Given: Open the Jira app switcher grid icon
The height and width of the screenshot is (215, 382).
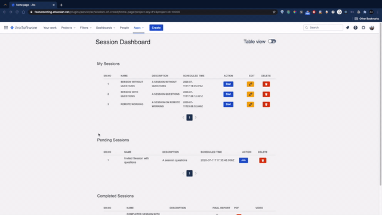Looking at the screenshot, I should tap(6, 28).
